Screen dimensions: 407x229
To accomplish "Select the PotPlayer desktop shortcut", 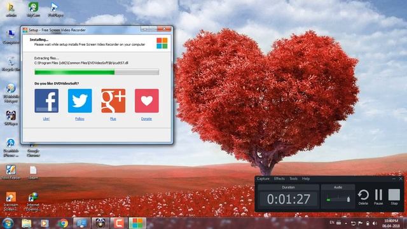I will click(55, 10).
